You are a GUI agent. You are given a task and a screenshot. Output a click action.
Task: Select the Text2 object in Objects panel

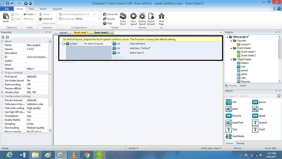click(258, 129)
